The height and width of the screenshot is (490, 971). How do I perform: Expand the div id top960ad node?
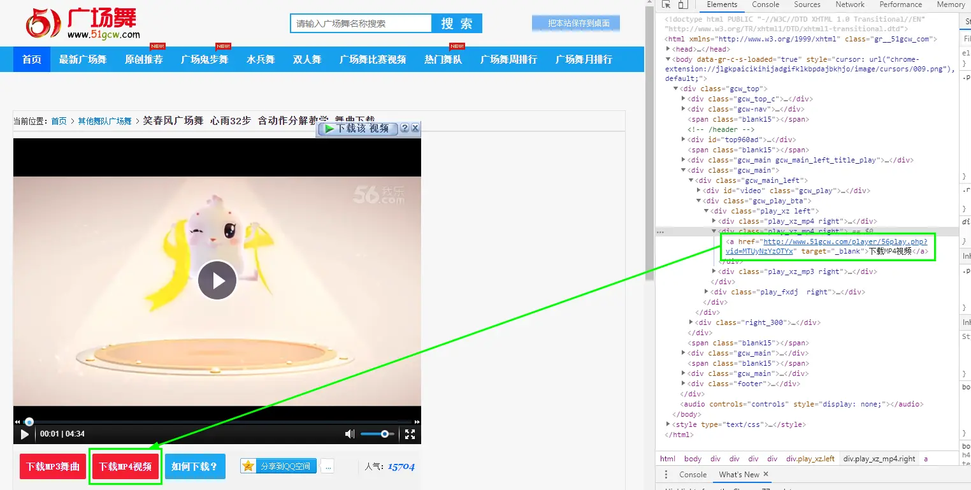coord(684,140)
